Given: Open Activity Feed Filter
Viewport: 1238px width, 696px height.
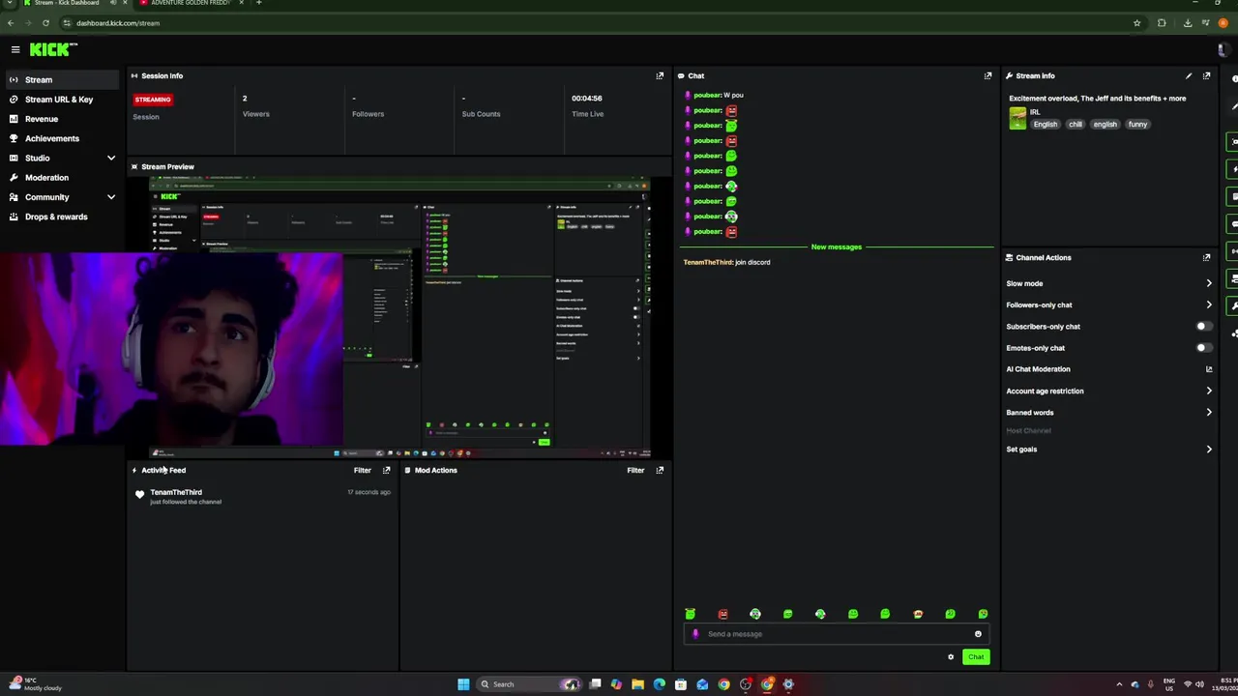Looking at the screenshot, I should click(x=362, y=470).
